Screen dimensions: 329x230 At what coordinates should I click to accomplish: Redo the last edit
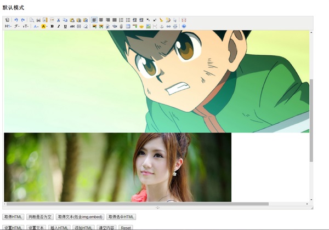(23, 20)
